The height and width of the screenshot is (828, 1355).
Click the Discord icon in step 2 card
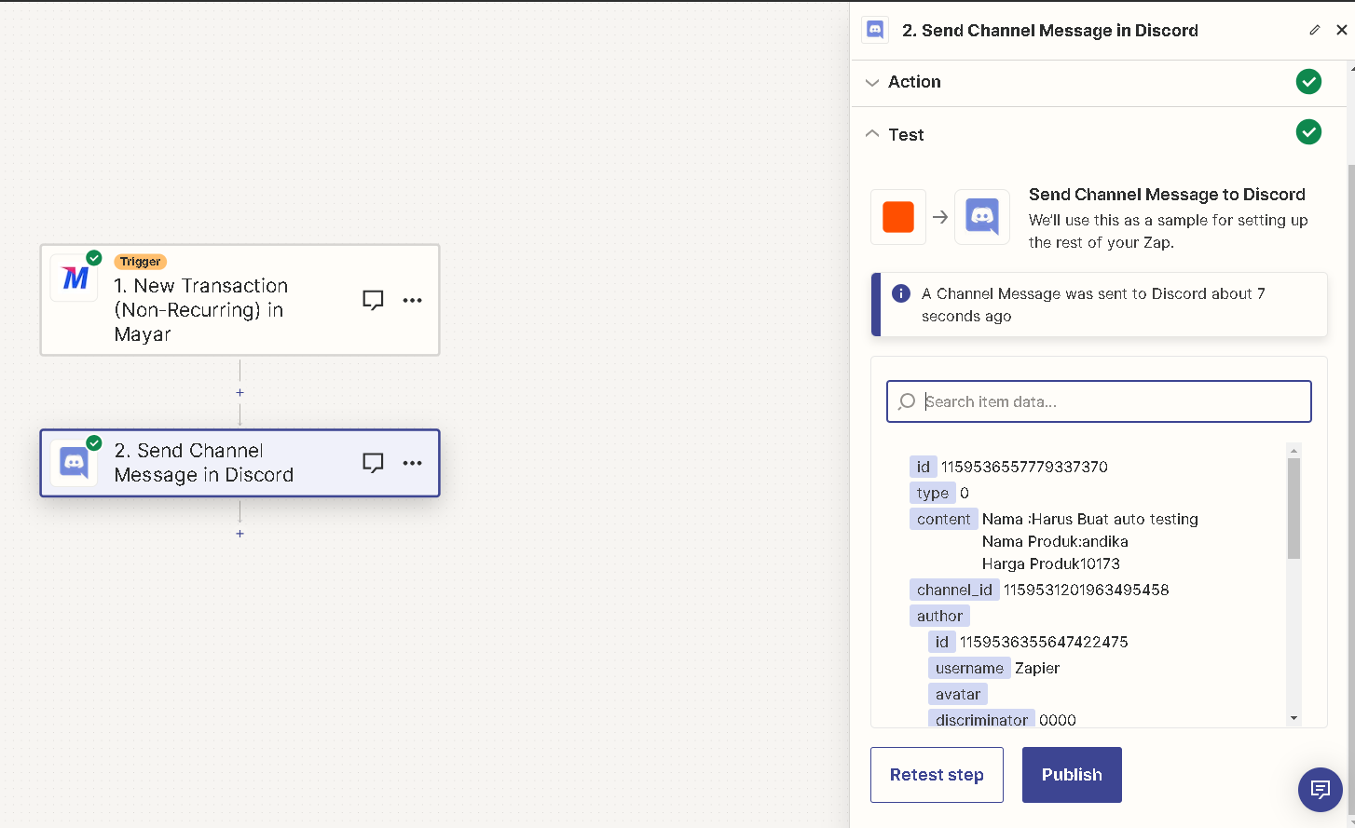pyautogui.click(x=74, y=463)
